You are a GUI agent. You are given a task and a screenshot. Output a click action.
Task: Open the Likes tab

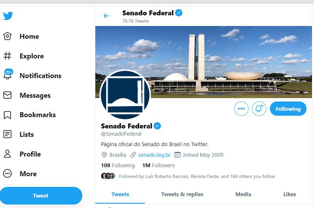290,194
